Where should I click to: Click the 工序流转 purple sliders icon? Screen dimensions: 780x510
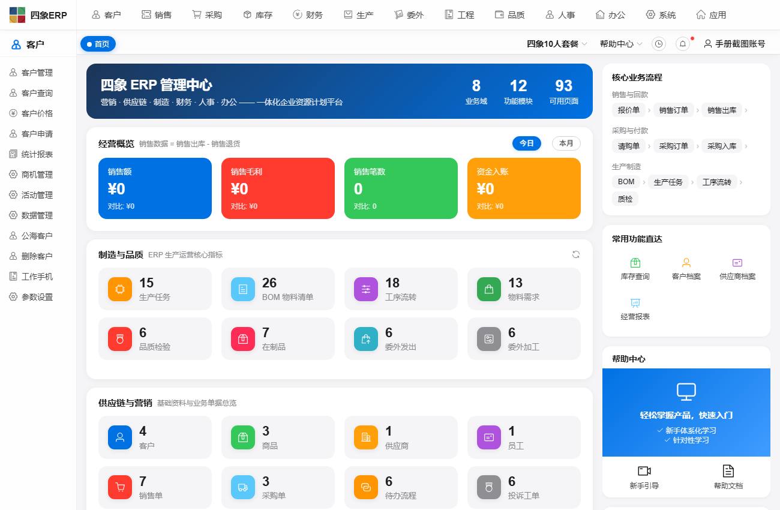[x=366, y=289]
